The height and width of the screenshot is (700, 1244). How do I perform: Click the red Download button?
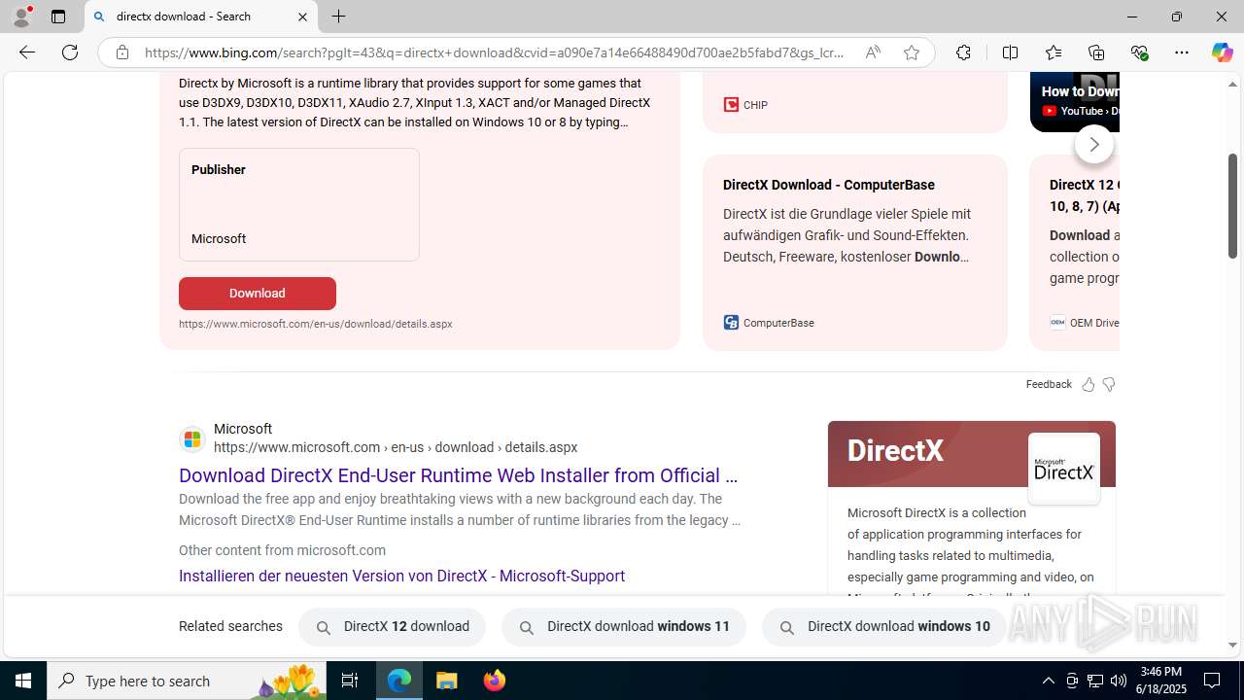pos(258,294)
